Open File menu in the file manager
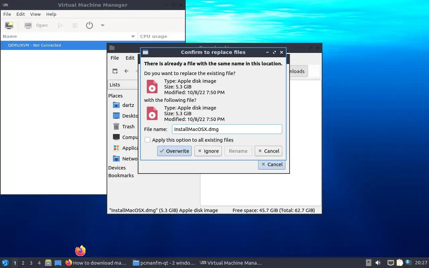The image size is (429, 268). (x=115, y=58)
